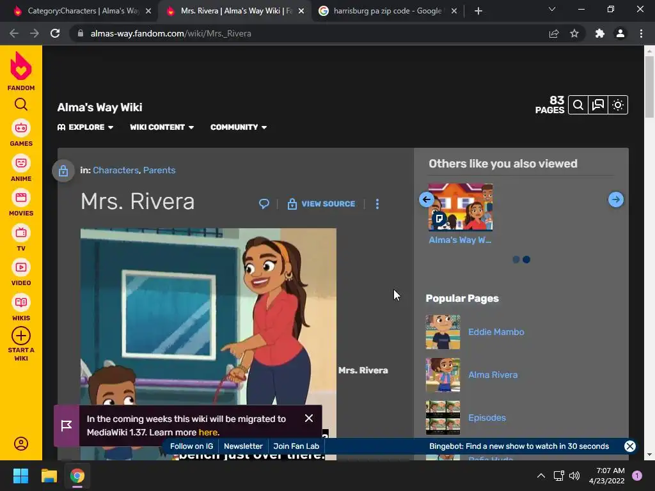Image resolution: width=655 pixels, height=491 pixels.
Task: Click the page vertical scrollbar
Action: (x=649, y=87)
